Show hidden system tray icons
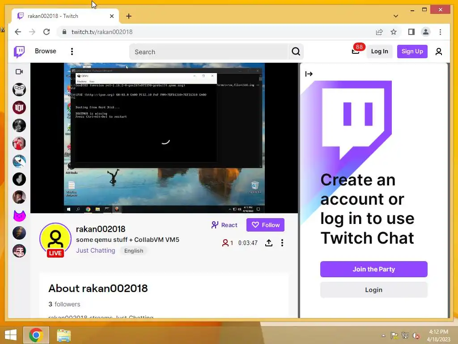This screenshot has width=458, height=344. [x=383, y=335]
